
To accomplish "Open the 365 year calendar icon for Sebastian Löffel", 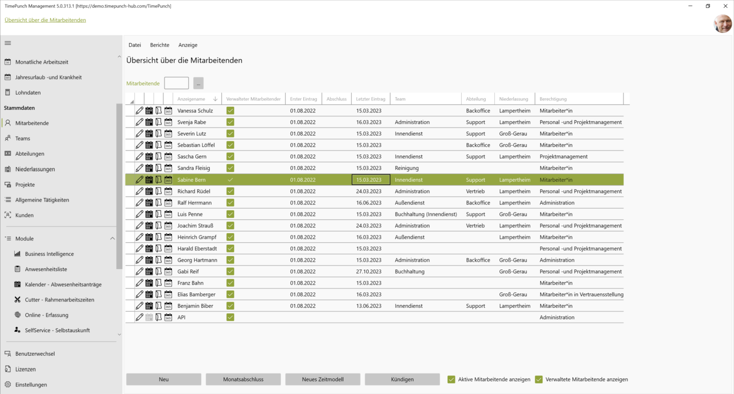I will pos(168,145).
